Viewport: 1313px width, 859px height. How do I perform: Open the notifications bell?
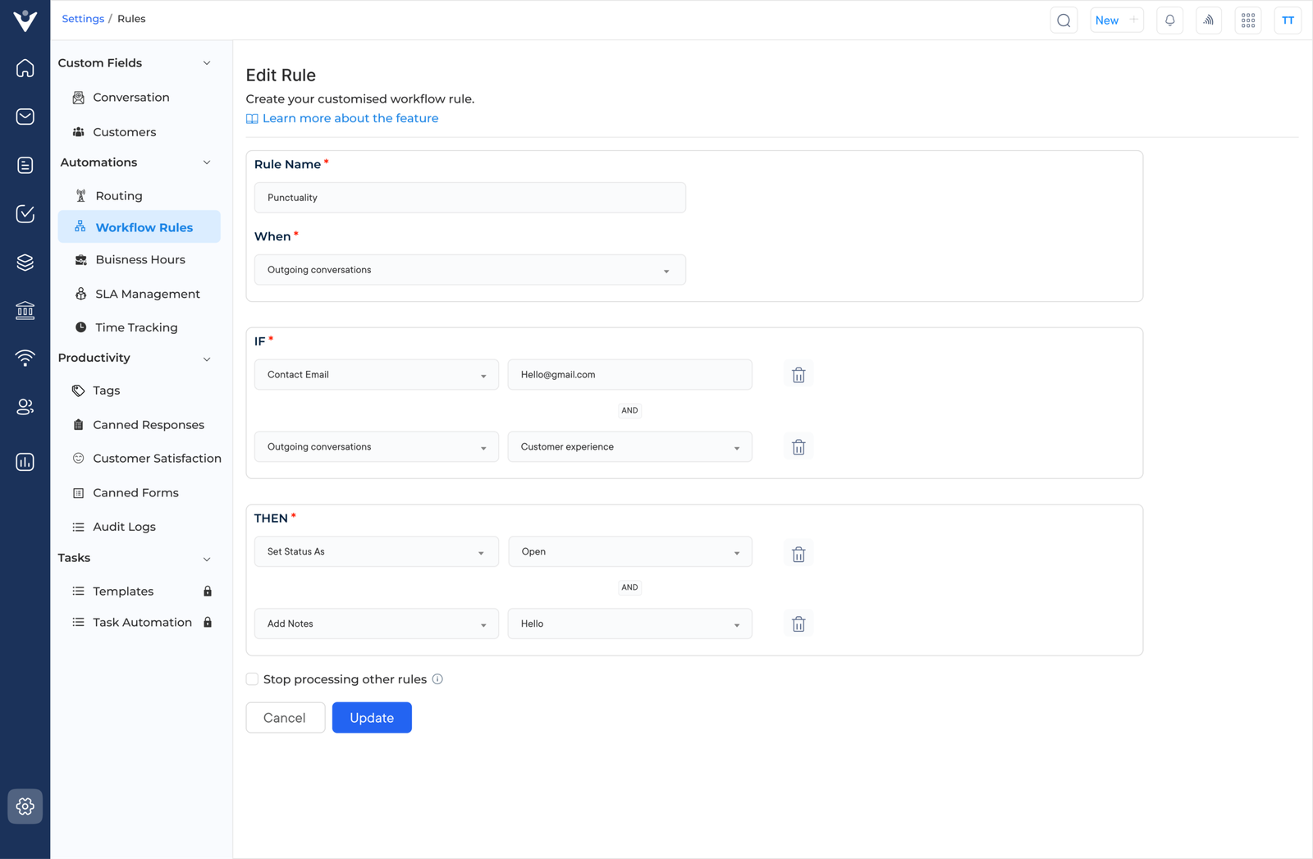pyautogui.click(x=1169, y=21)
